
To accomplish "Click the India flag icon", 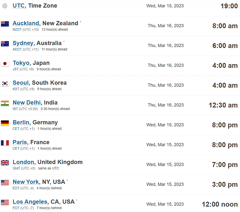I will pos(5,103).
